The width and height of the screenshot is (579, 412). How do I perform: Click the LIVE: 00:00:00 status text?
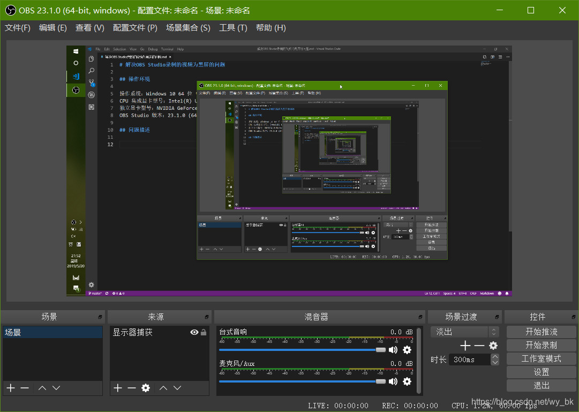coord(338,406)
